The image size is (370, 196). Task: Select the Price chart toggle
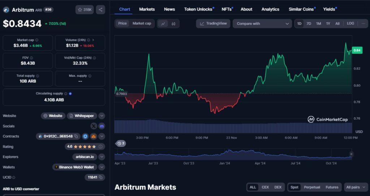coord(122,23)
